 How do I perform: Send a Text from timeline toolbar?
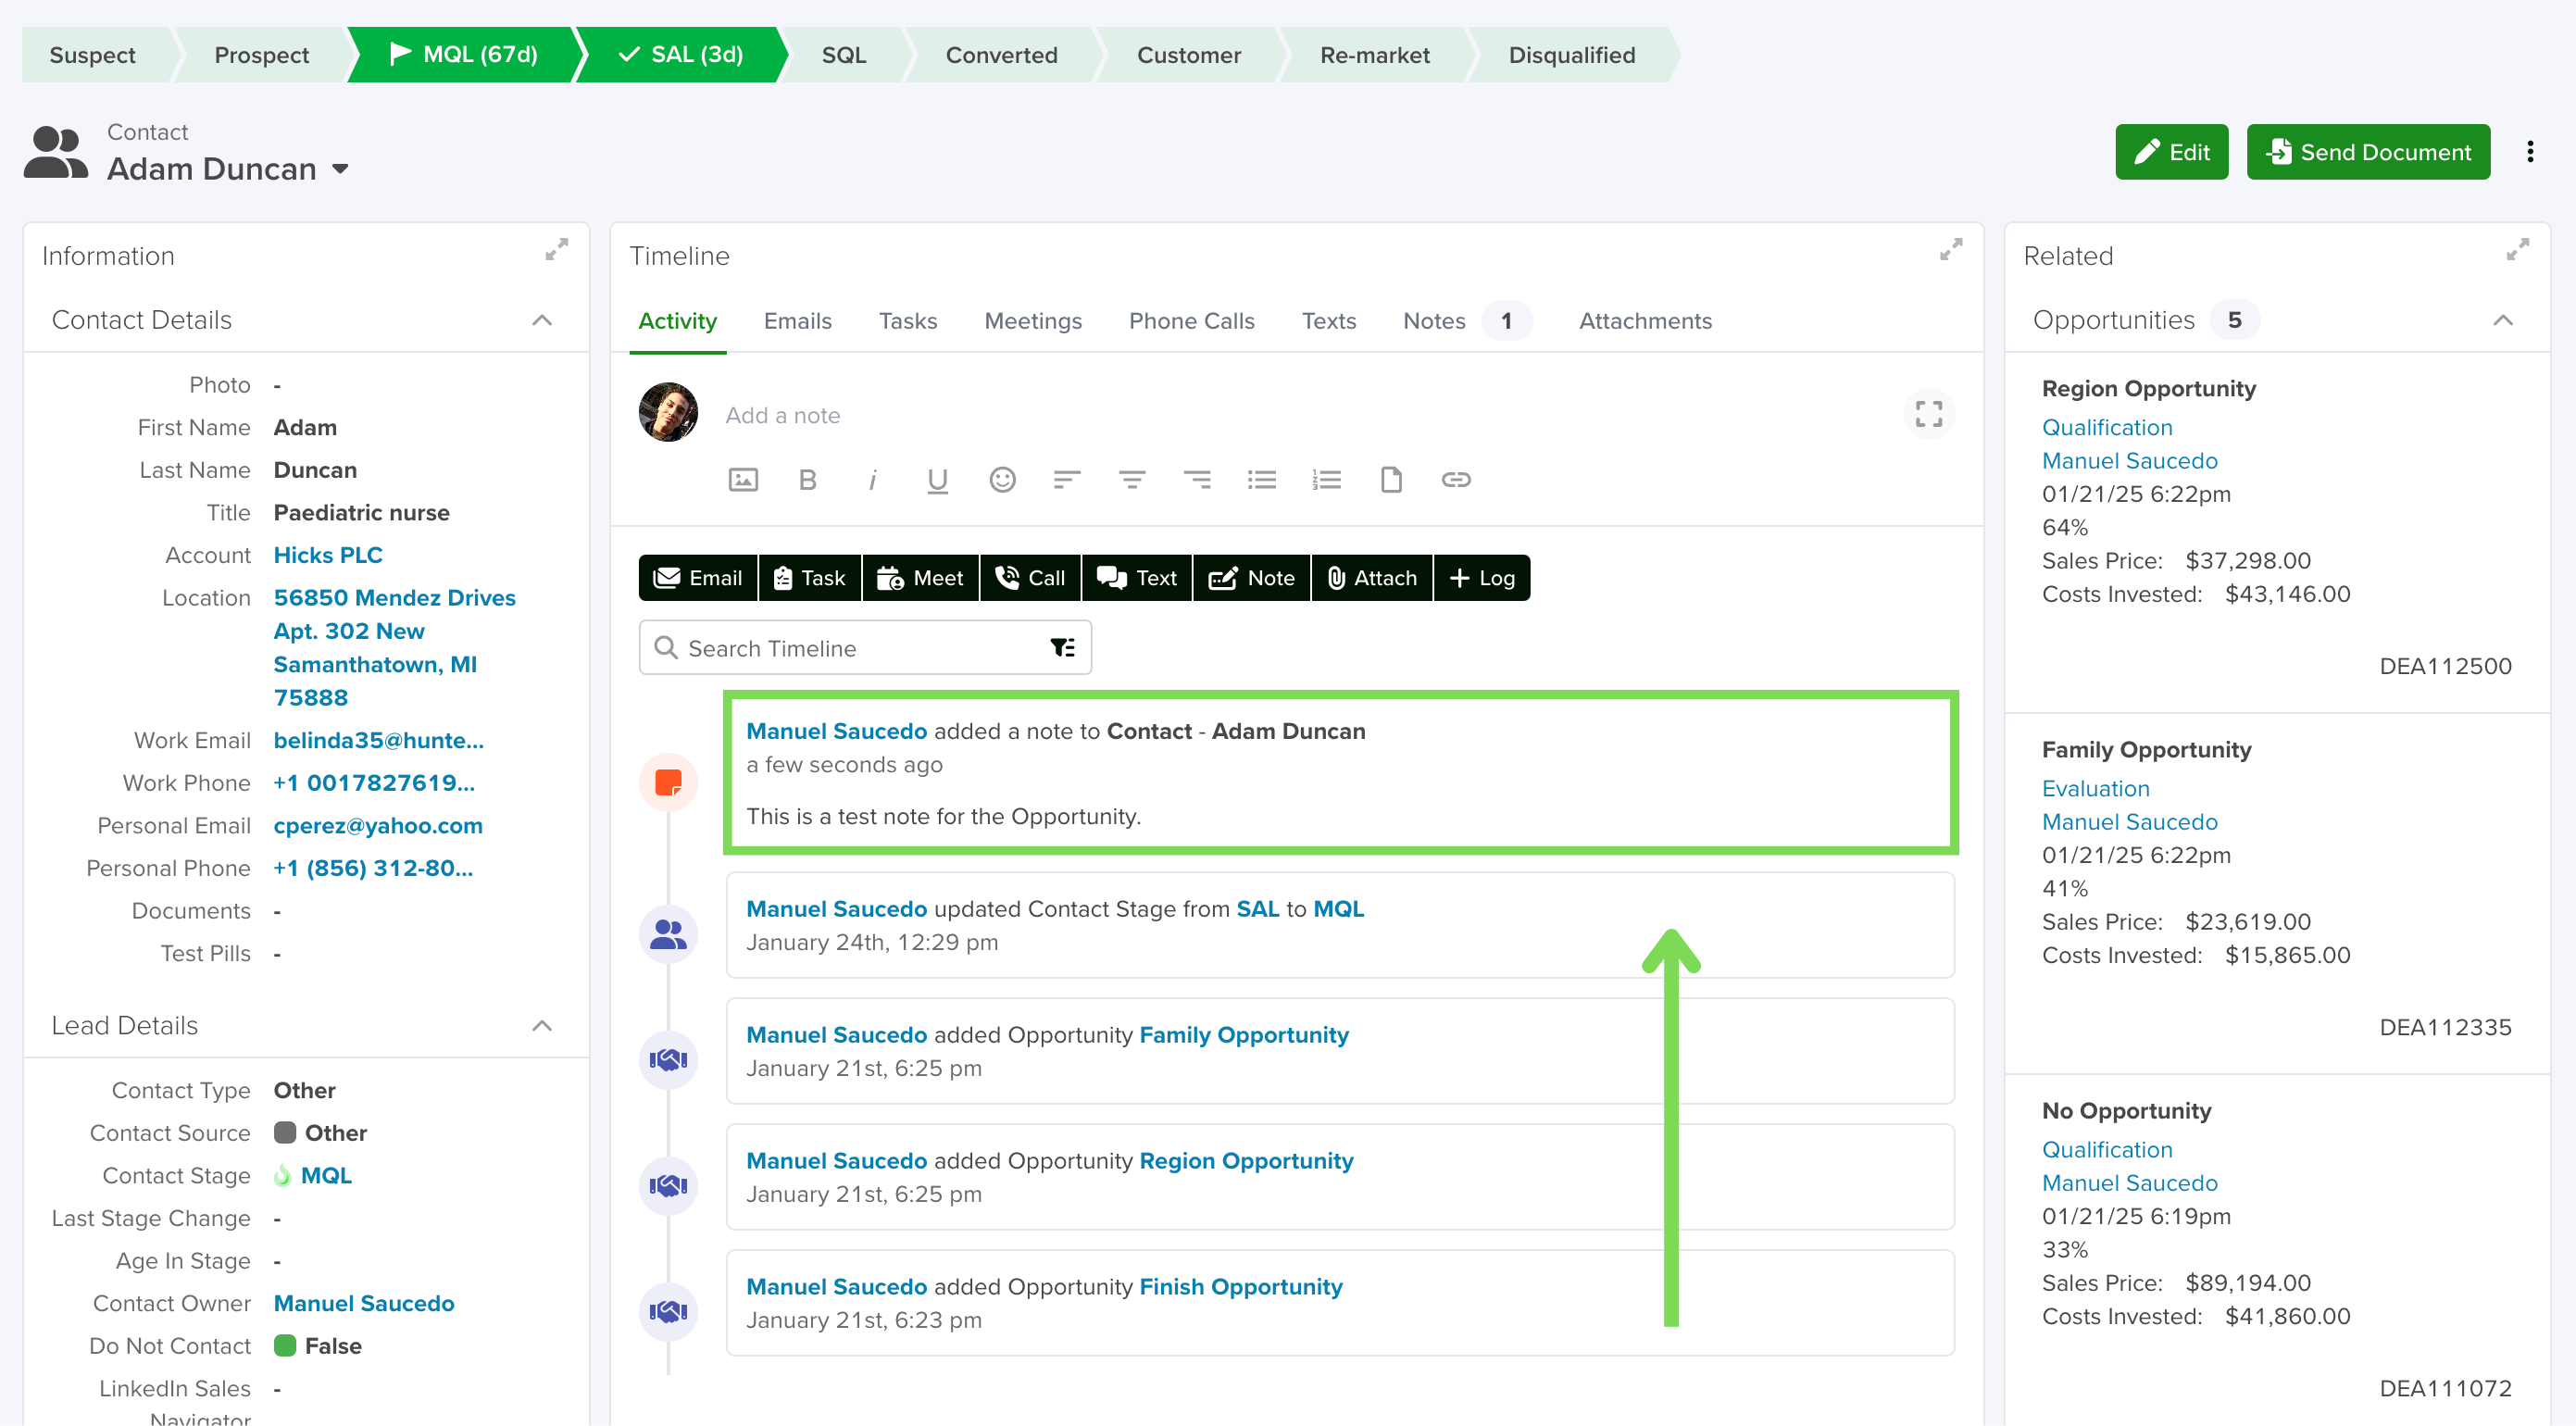tap(1137, 578)
